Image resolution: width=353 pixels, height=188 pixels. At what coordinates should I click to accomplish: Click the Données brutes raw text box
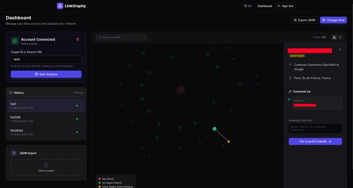[x=315, y=129]
